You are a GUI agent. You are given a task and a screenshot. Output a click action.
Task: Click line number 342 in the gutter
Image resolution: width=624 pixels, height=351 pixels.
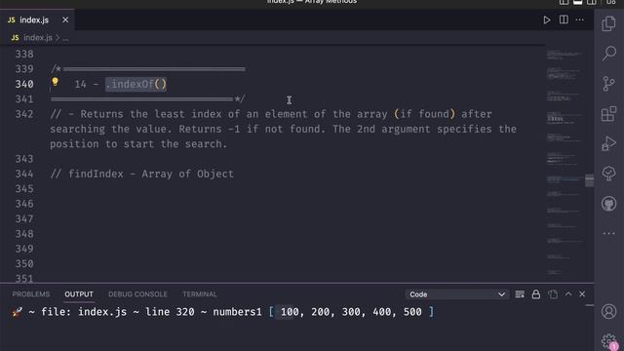pos(24,114)
